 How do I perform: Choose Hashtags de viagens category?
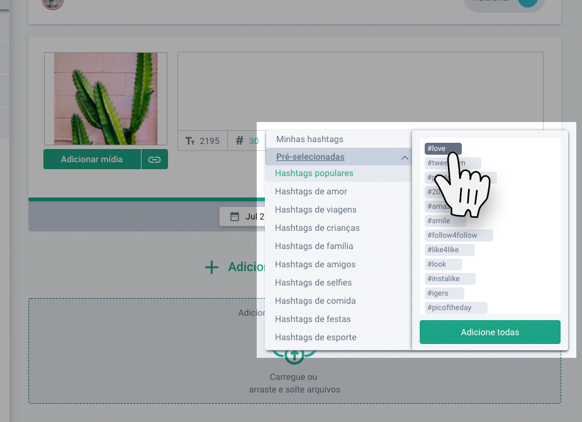coord(315,209)
